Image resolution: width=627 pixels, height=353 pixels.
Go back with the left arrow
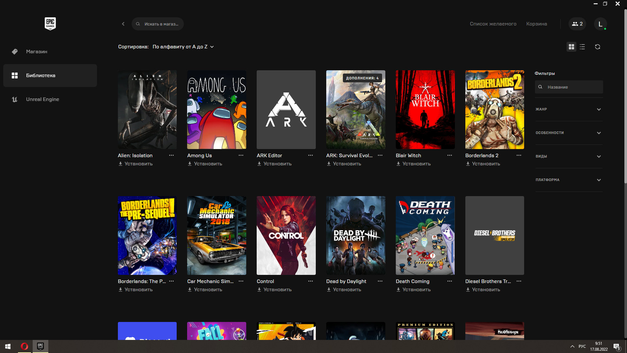pyautogui.click(x=123, y=24)
